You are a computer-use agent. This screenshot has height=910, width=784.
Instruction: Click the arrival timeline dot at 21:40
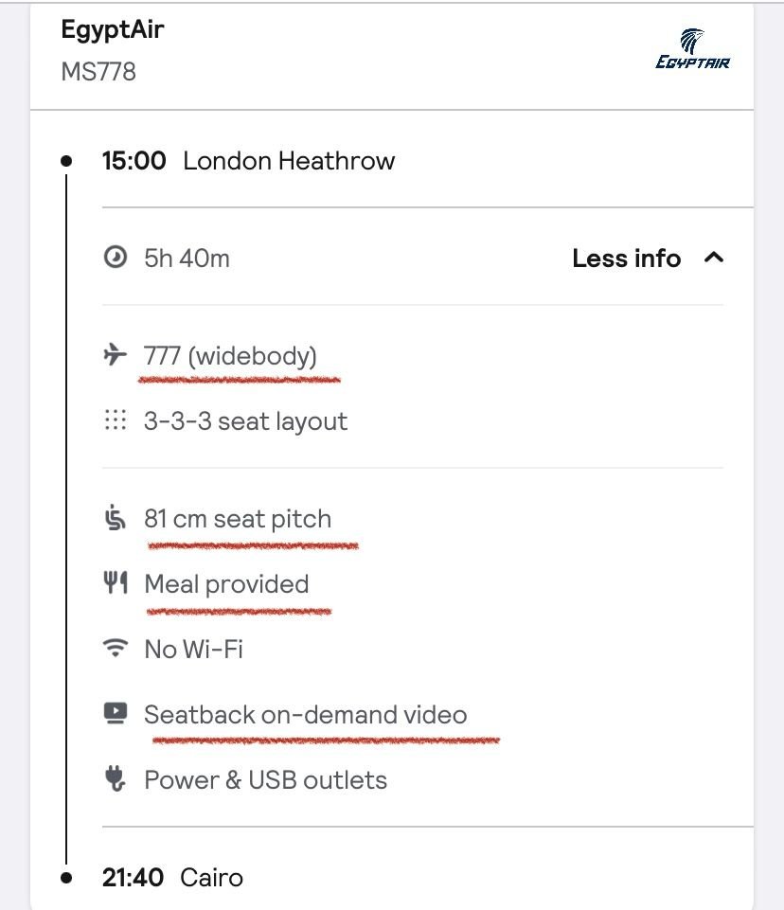66,878
